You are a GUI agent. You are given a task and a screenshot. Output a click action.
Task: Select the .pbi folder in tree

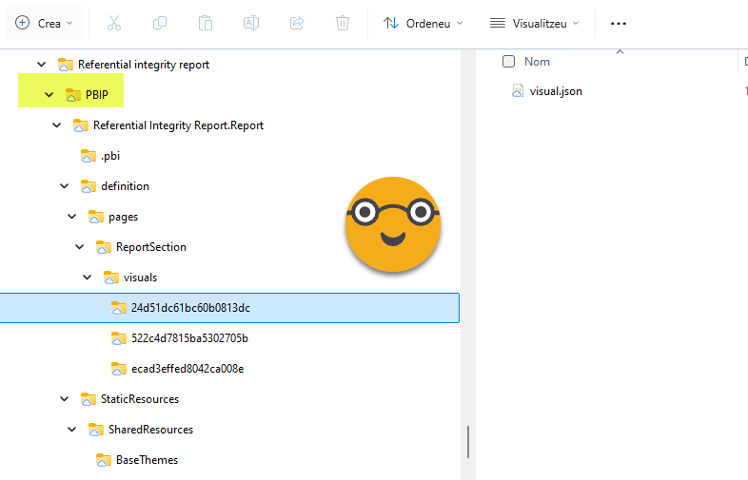coord(109,156)
